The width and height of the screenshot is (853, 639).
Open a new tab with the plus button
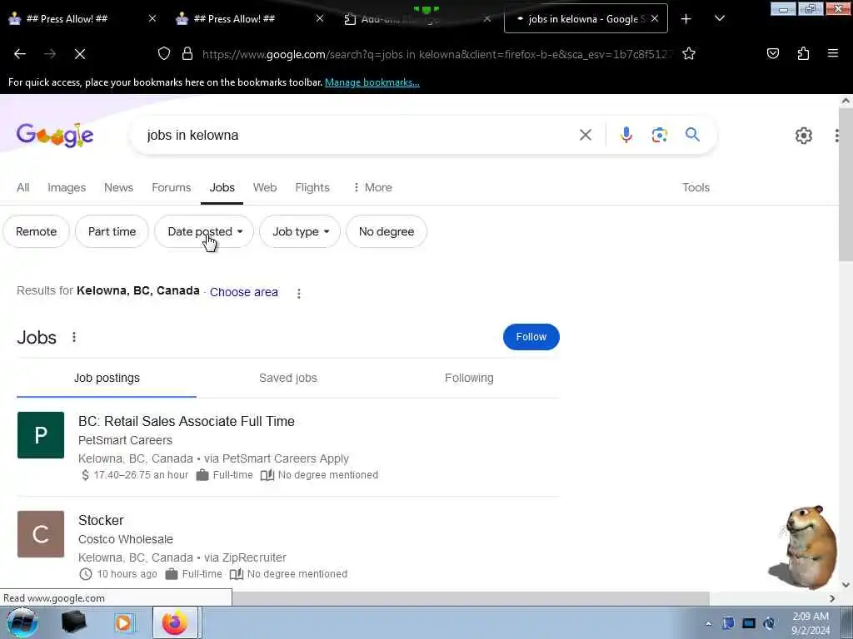pyautogui.click(x=686, y=19)
